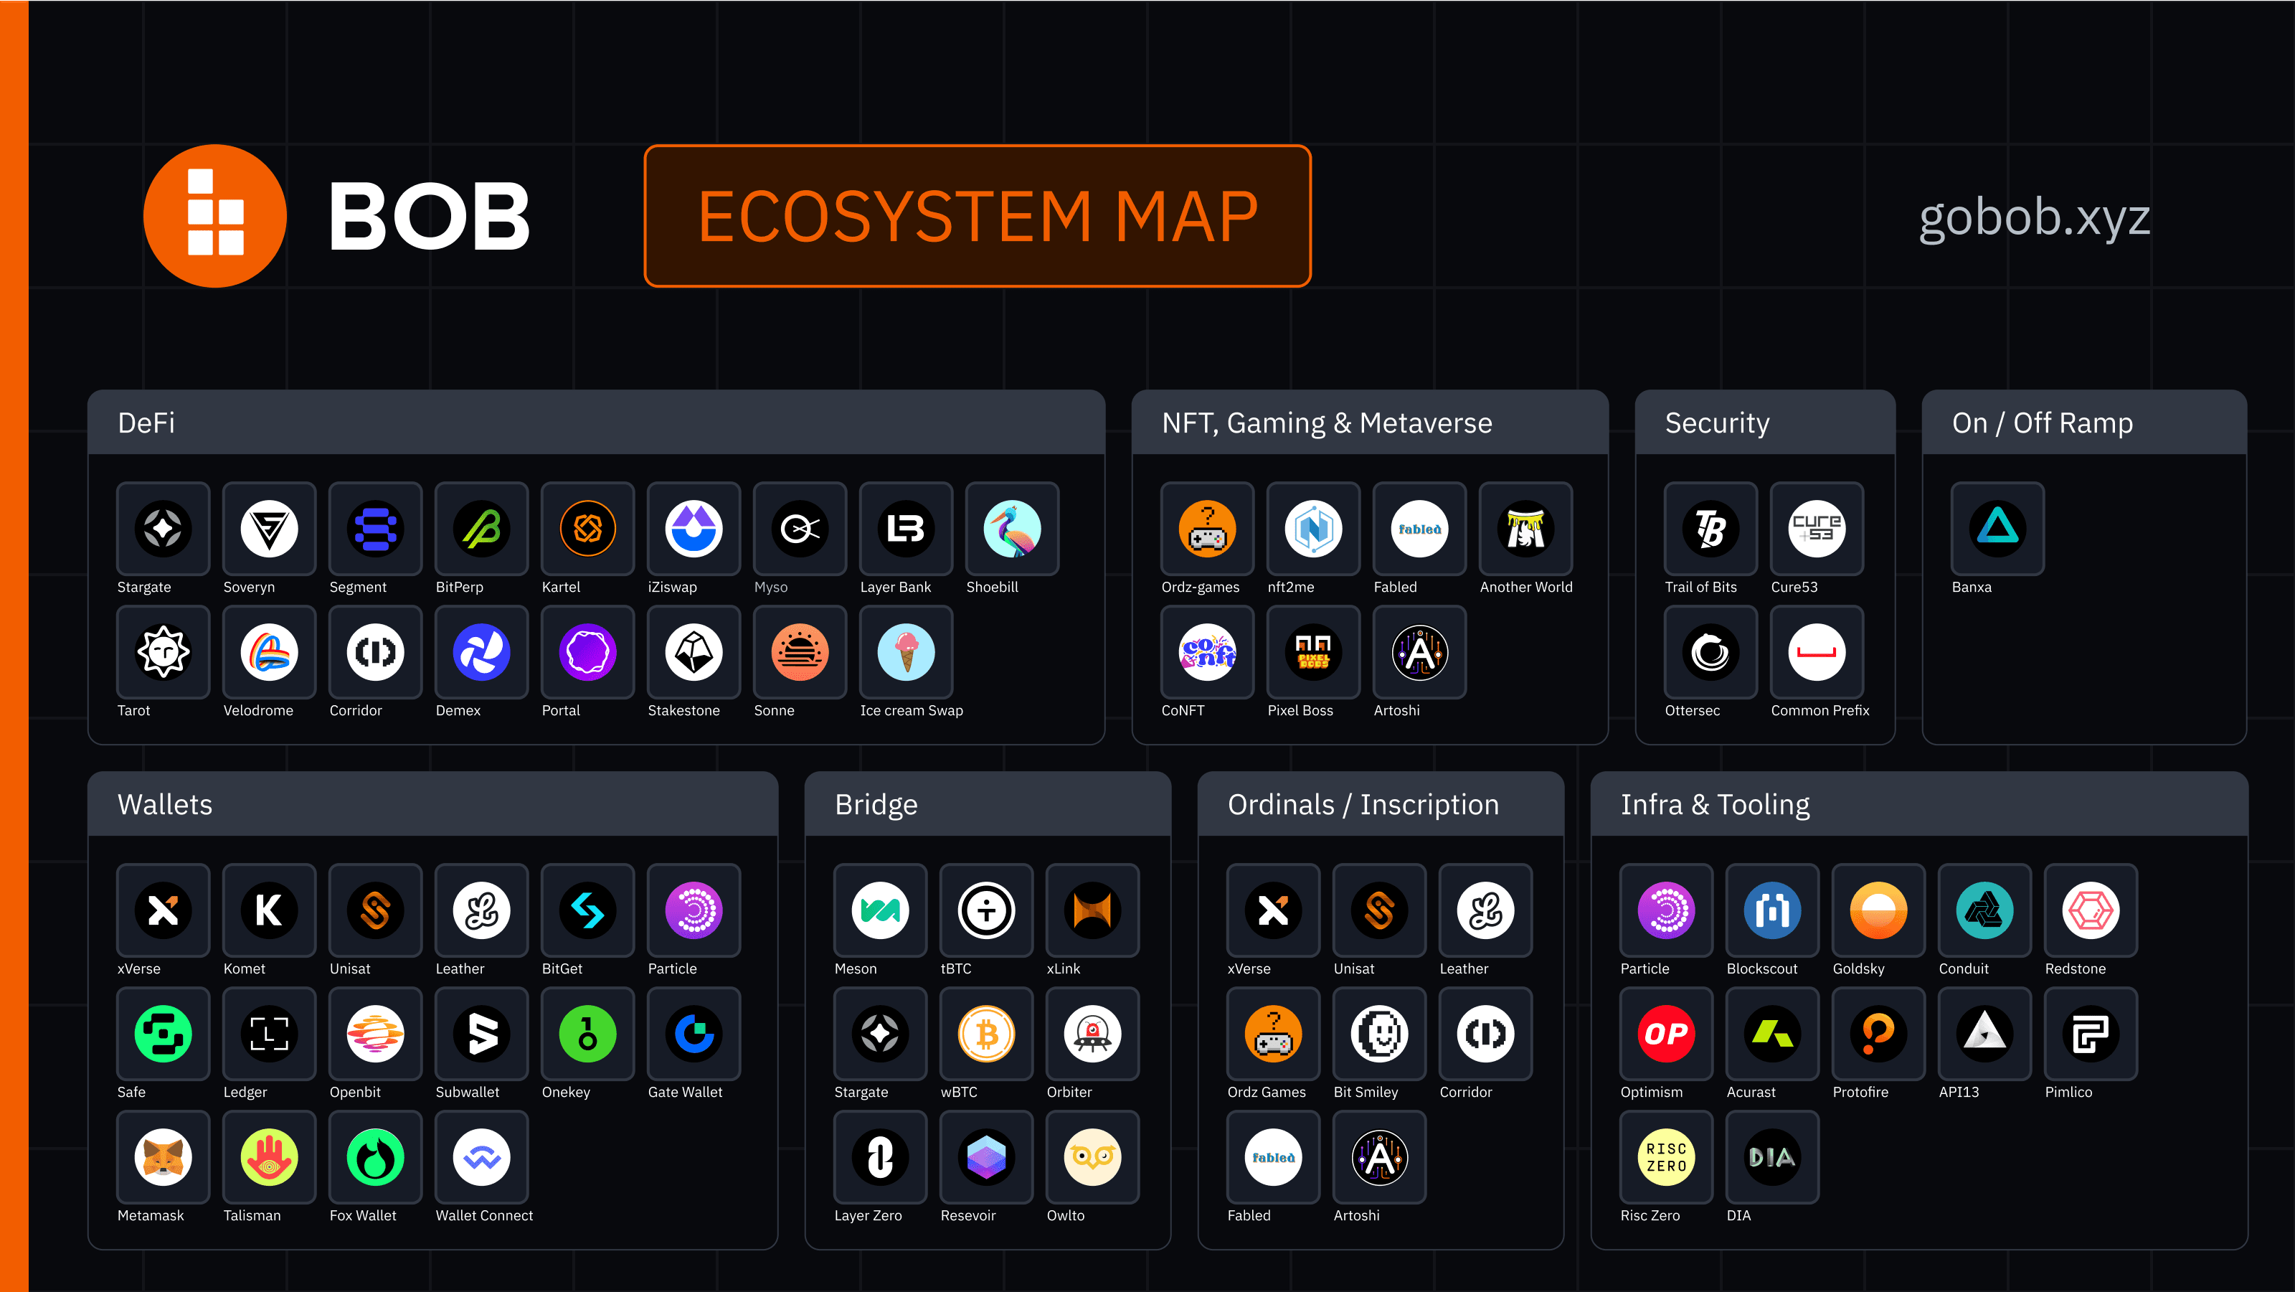This screenshot has width=2295, height=1292.
Task: Open the Another World icon
Action: 1525,529
